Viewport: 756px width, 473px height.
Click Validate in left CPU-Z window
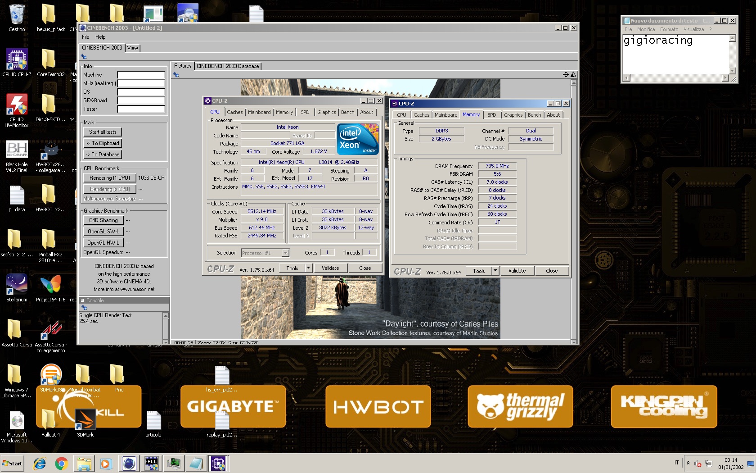(330, 268)
